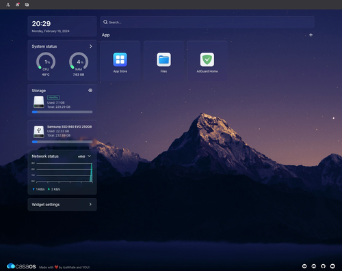Open the account icon in top bar
The height and width of the screenshot is (271, 342).
(8, 5)
